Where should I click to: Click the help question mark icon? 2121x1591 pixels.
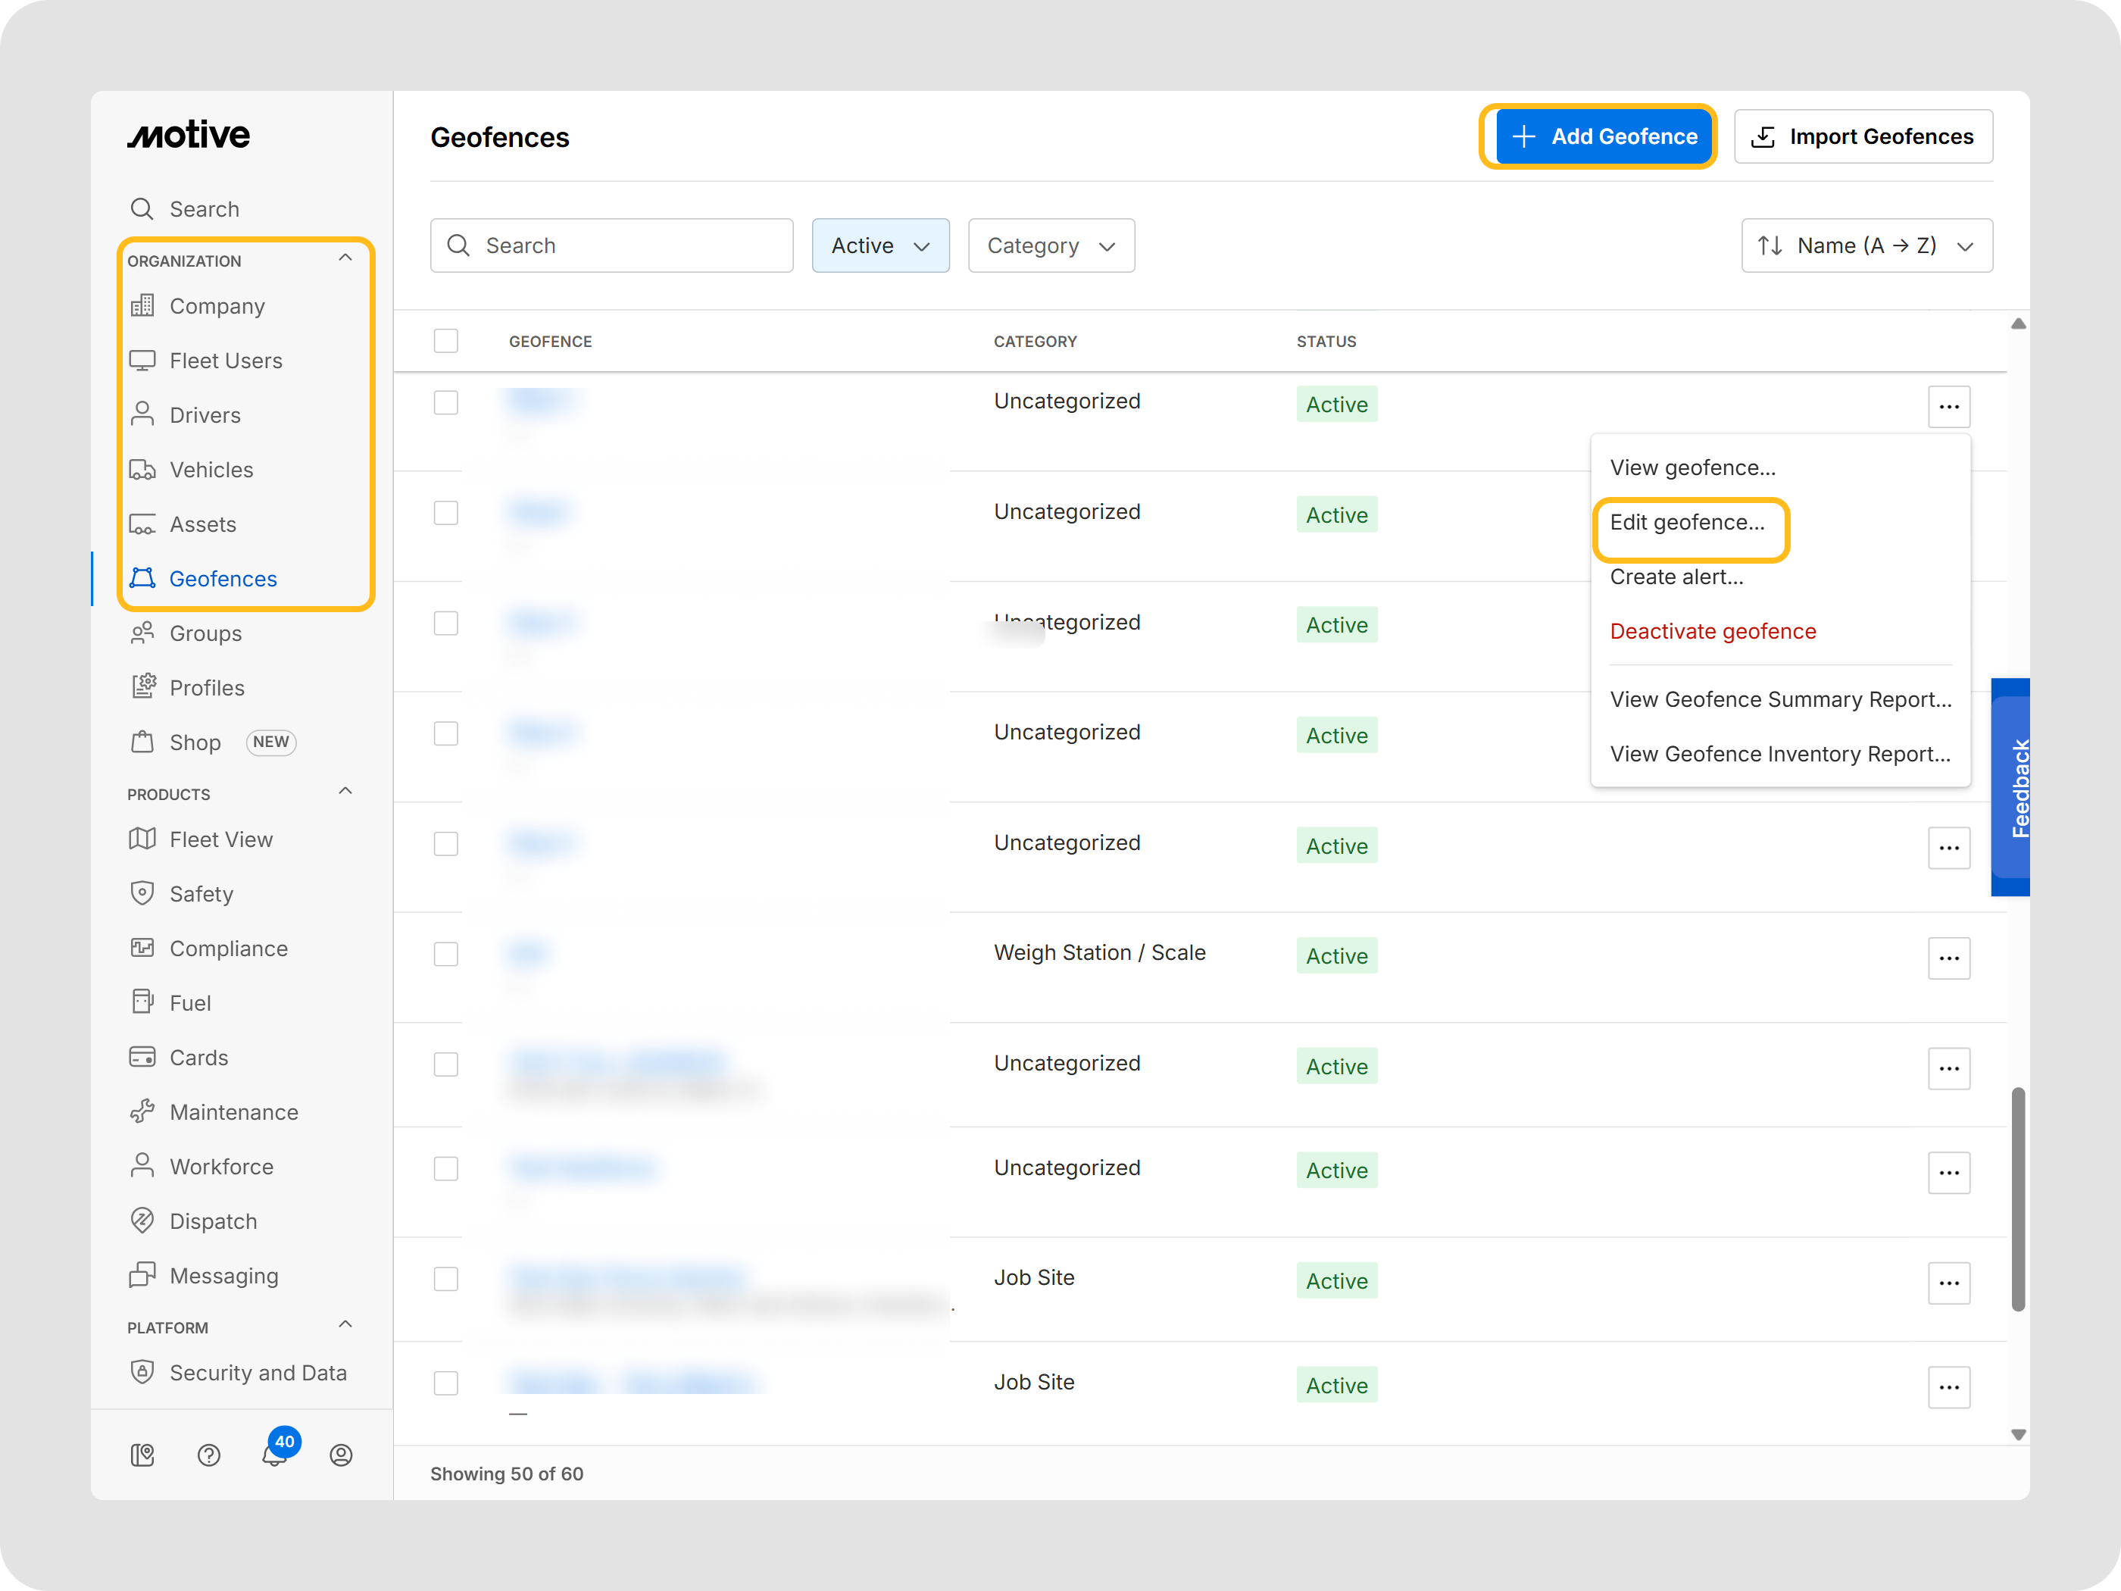[x=209, y=1455]
